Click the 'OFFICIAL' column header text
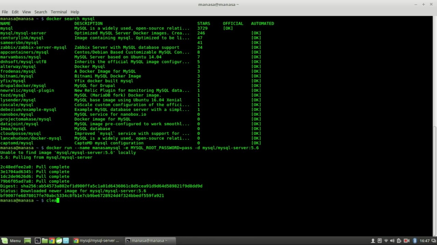This screenshot has height=245, width=437. coord(233,23)
